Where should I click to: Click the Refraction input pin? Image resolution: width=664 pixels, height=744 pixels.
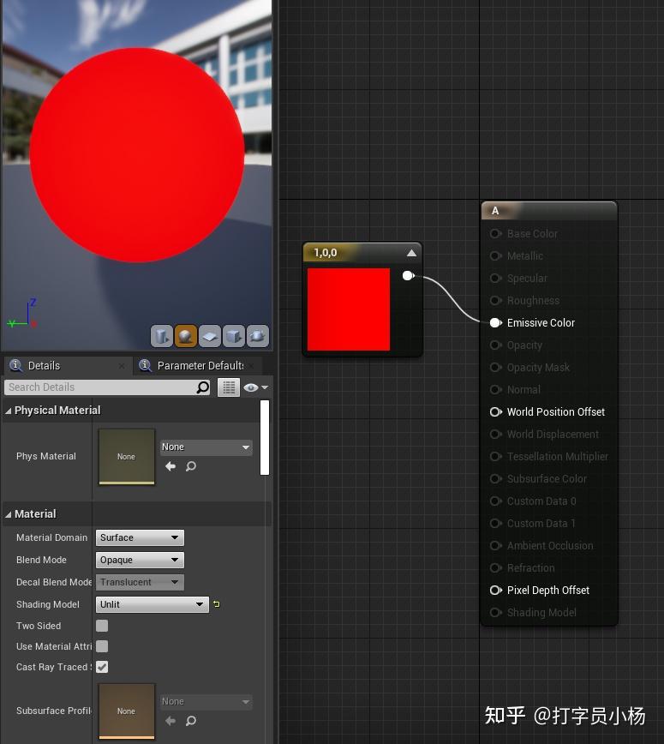coord(495,568)
